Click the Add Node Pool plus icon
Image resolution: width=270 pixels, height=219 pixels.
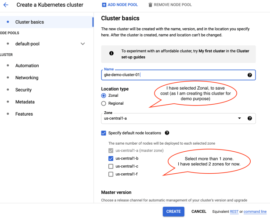click(104, 5)
